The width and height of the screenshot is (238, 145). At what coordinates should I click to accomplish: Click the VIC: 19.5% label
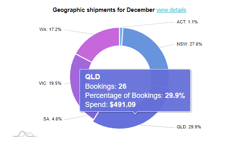point(50,83)
